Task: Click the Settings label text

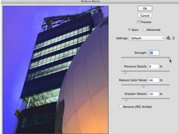Action: pos(122,38)
